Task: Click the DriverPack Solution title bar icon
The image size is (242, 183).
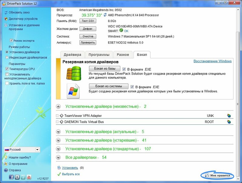Action: click(4, 3)
